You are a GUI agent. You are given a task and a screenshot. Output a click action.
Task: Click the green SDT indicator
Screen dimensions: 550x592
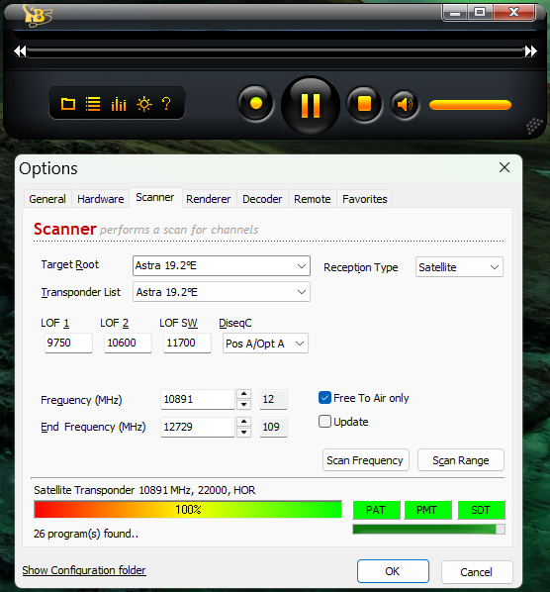tap(481, 510)
